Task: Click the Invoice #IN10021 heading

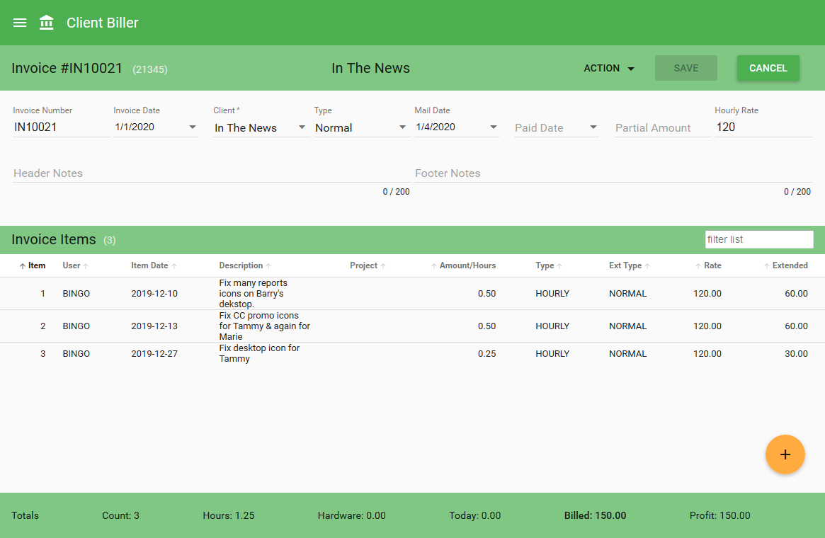Action: point(67,69)
